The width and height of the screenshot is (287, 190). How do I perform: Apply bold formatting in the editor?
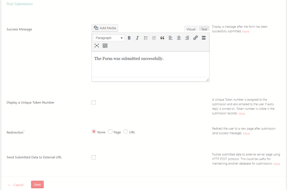click(x=129, y=38)
